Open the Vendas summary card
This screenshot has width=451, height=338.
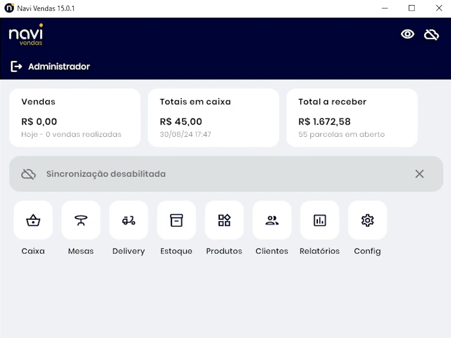[x=75, y=118]
